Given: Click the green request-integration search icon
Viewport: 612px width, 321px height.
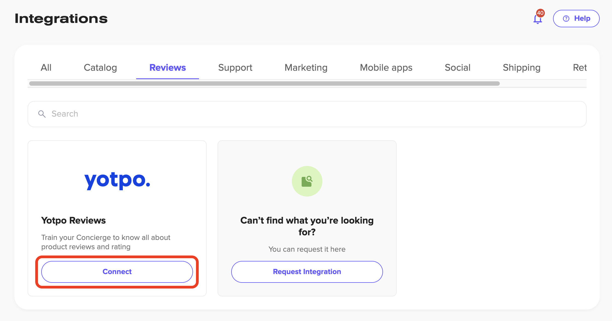Looking at the screenshot, I should pyautogui.click(x=307, y=181).
